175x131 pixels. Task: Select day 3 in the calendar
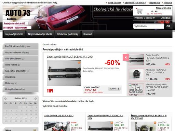click(x=30, y=107)
